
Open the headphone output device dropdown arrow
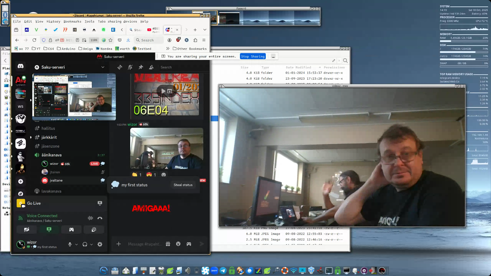pyautogui.click(x=91, y=245)
